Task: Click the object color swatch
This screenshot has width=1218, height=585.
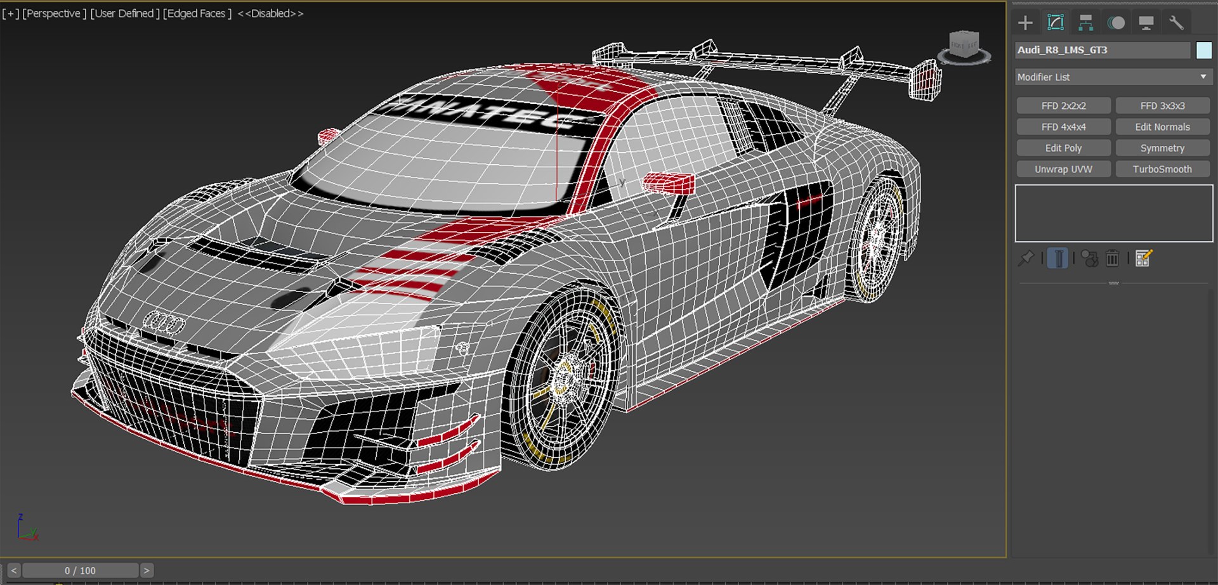Action: click(x=1203, y=50)
